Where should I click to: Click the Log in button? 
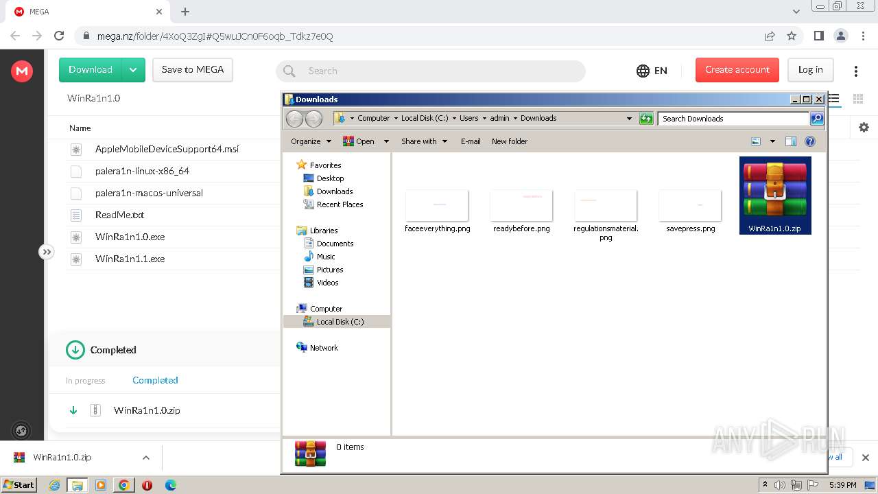coord(810,70)
